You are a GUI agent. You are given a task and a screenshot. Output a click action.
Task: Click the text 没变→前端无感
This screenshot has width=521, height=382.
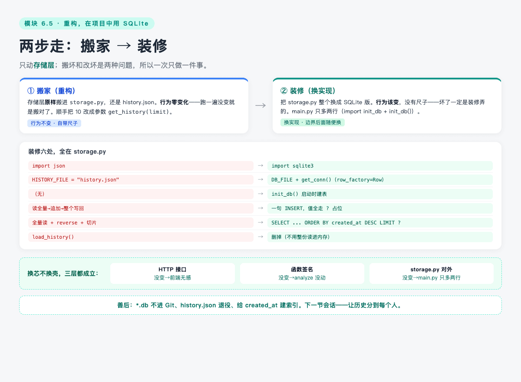coord(172,278)
